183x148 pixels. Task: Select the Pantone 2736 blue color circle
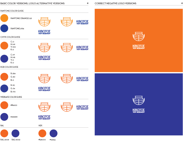4,28
